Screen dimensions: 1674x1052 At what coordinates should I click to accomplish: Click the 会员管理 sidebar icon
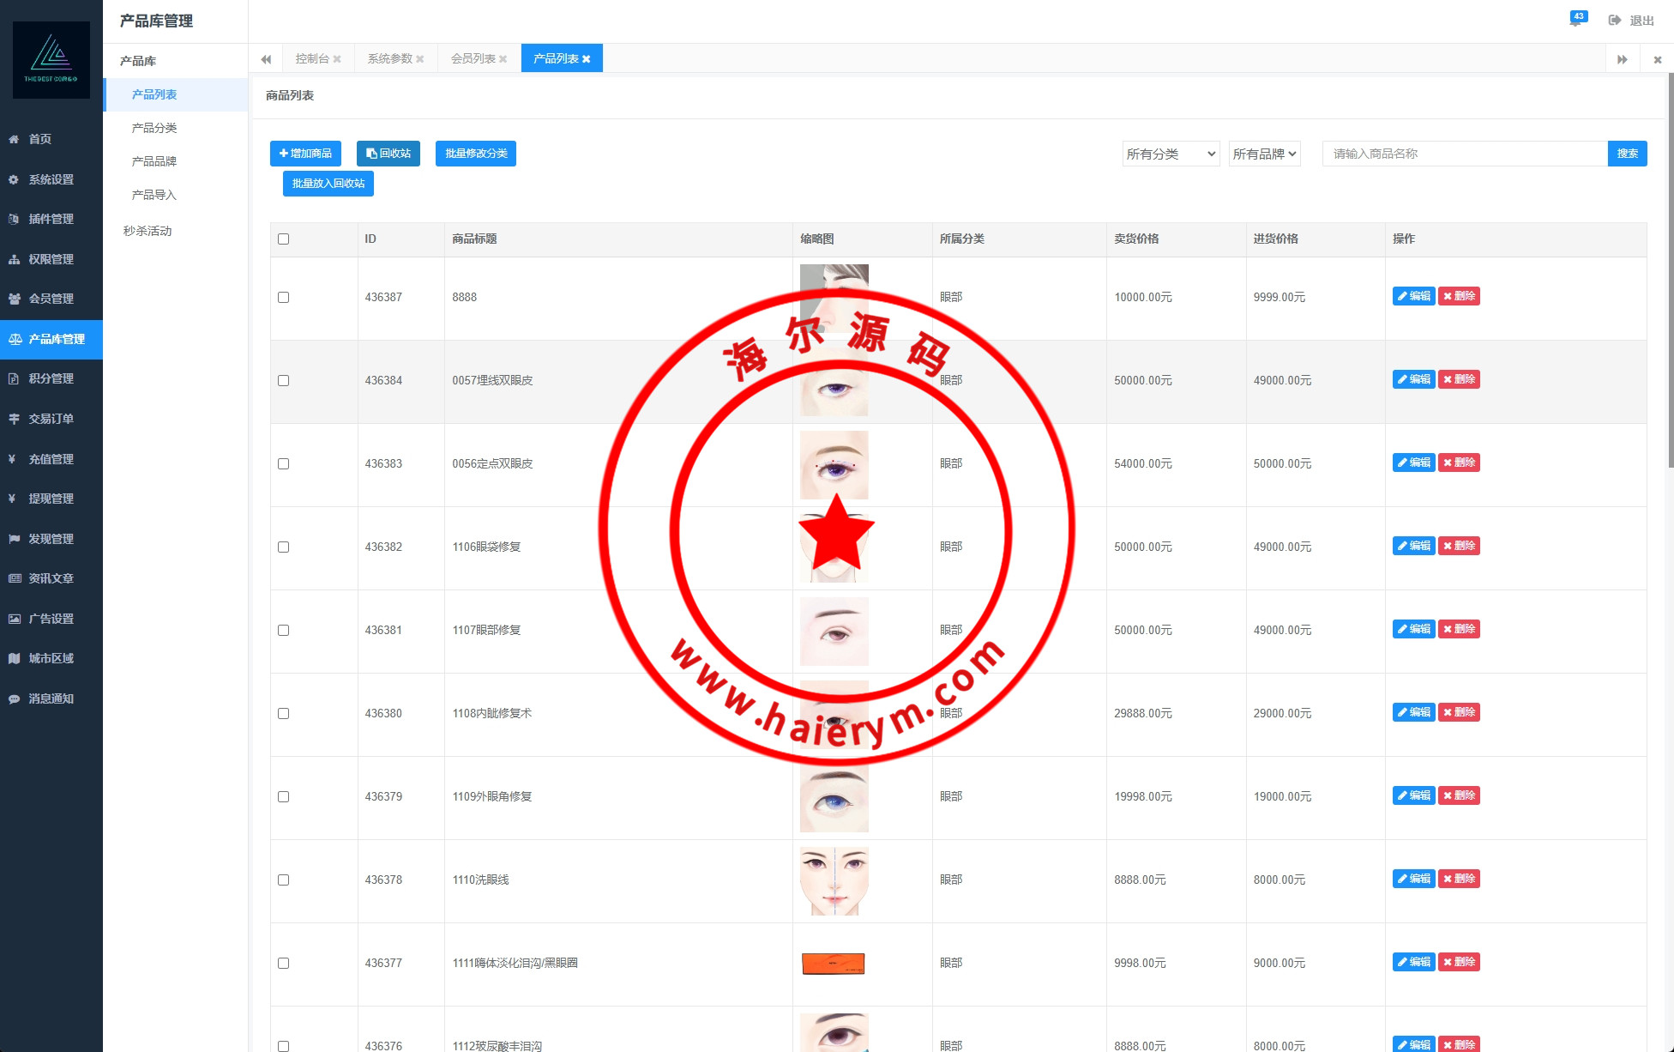pyautogui.click(x=14, y=299)
